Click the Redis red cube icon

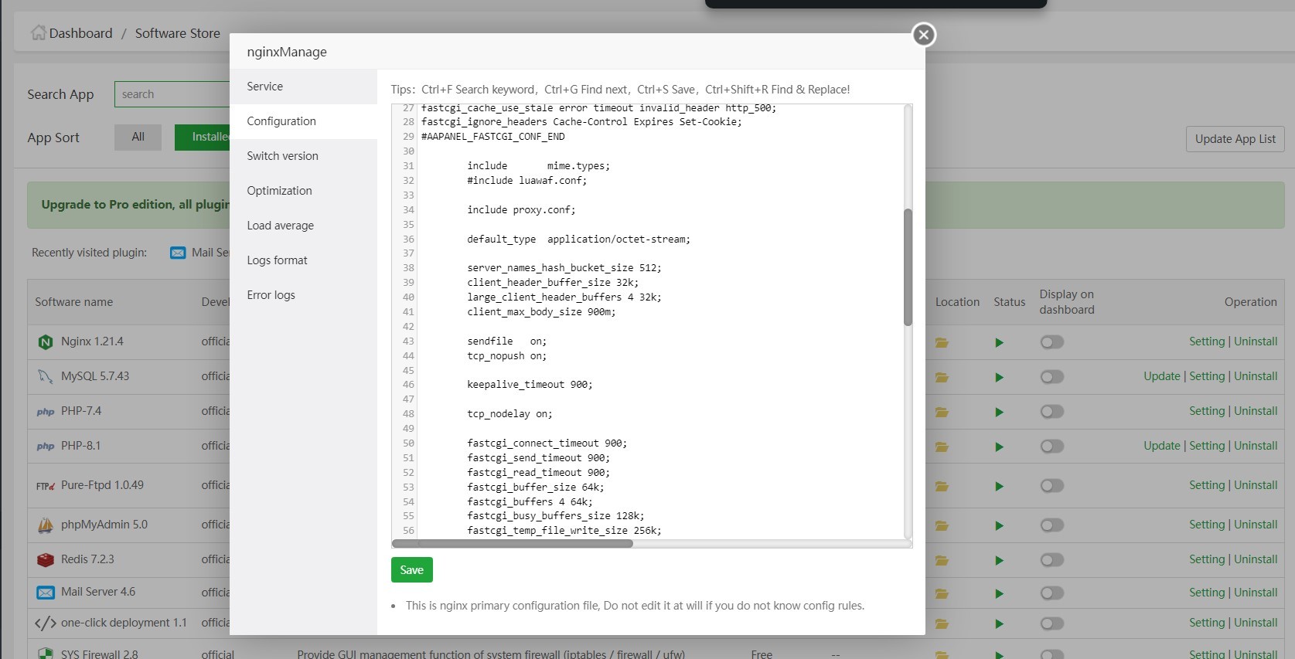46,559
